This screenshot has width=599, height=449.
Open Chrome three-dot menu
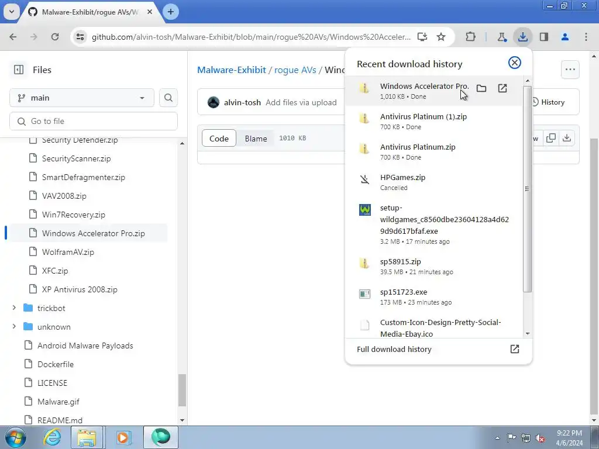[586, 37]
